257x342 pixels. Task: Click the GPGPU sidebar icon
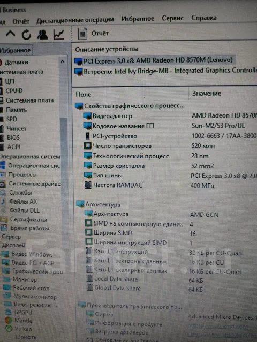(x=8, y=313)
